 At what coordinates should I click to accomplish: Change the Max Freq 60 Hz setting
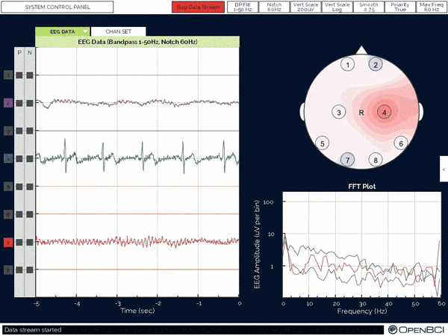pyautogui.click(x=432, y=7)
